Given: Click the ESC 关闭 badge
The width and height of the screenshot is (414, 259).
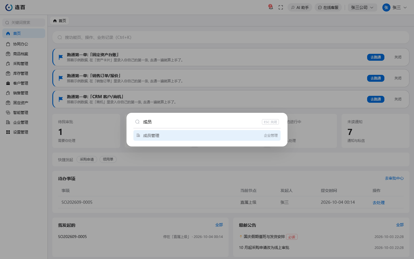Looking at the screenshot, I should pos(270,122).
